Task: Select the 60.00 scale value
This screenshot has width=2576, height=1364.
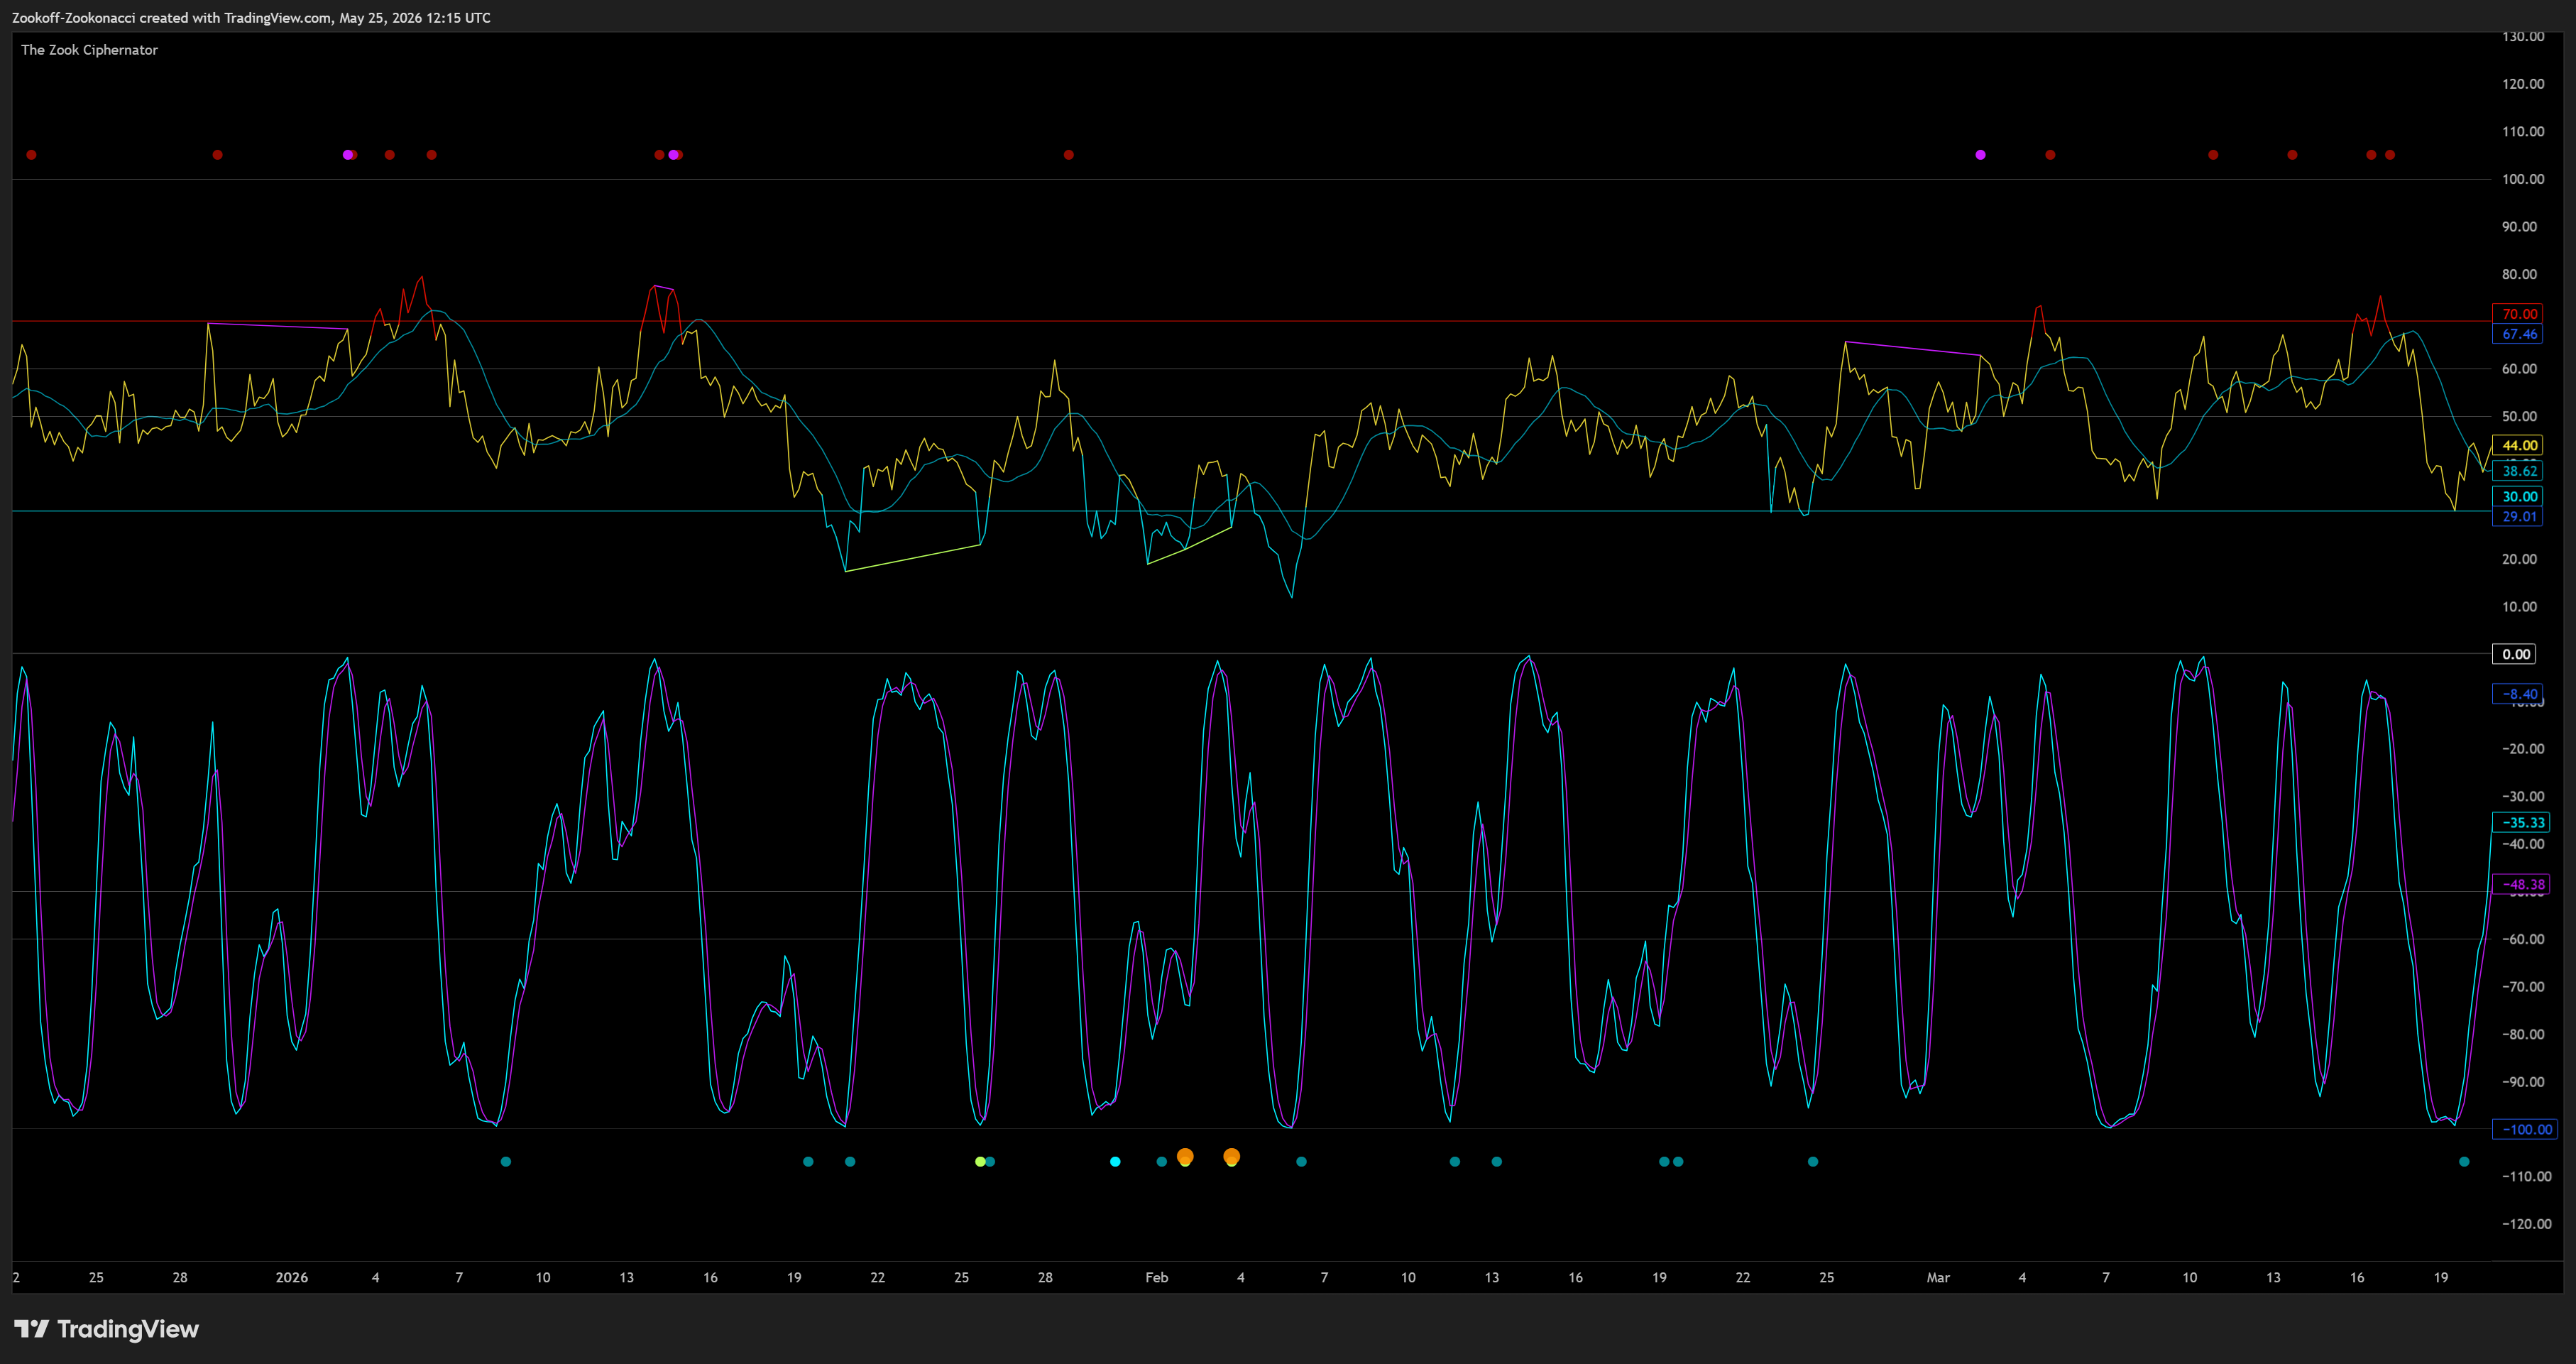Action: coord(2520,369)
